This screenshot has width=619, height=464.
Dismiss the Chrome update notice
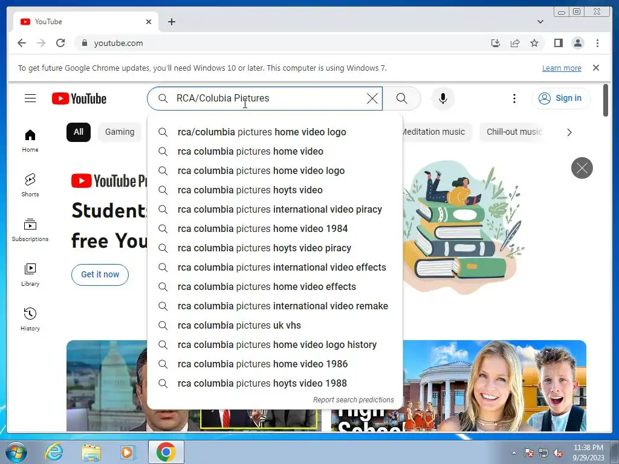coord(595,68)
